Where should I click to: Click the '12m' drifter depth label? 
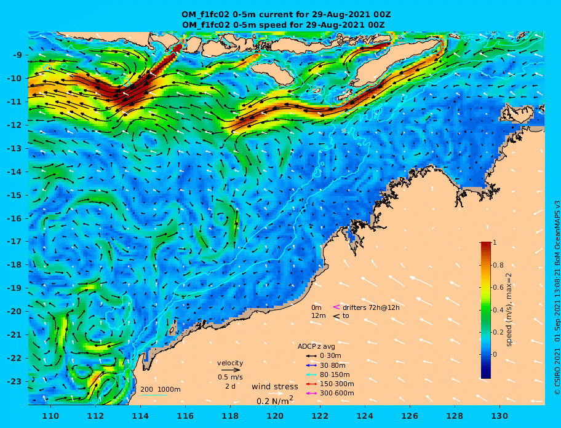(319, 316)
